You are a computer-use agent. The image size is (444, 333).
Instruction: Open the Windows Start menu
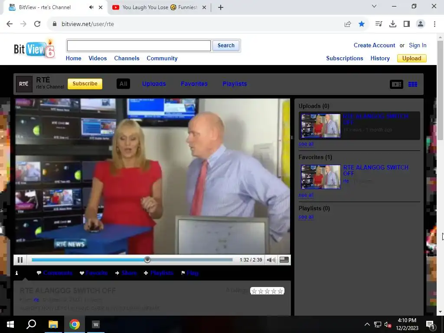pos(10,324)
